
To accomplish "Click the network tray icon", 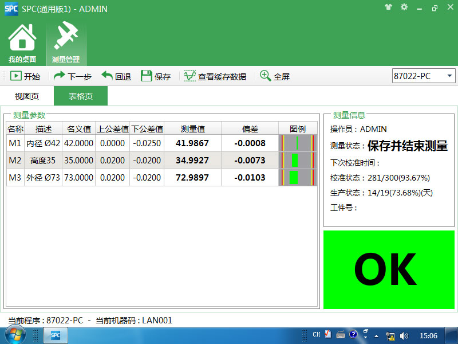I will tap(390, 336).
